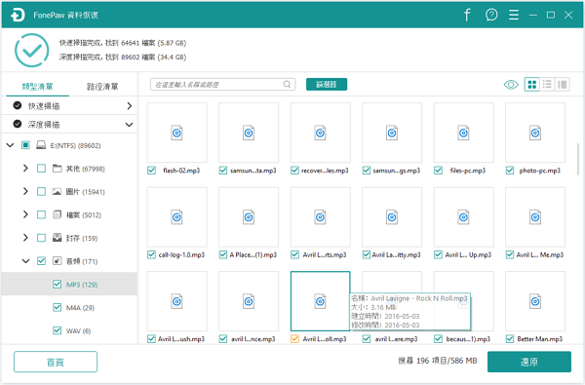
Task: Open the hamburger menu in title bar
Action: (x=514, y=15)
